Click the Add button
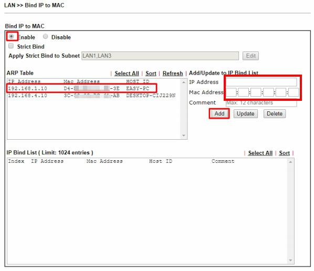Viewport: 314px width, 271px height. [219, 113]
